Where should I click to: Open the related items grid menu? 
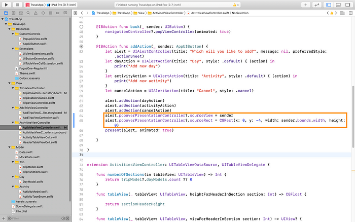click(x=76, y=13)
